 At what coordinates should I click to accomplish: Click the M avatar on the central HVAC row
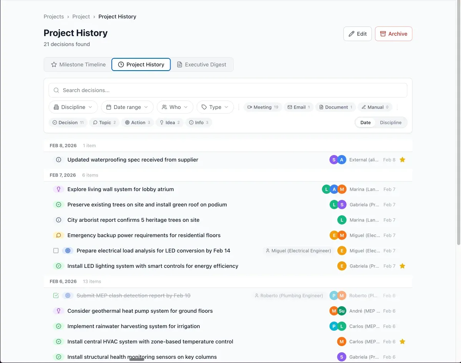click(342, 342)
